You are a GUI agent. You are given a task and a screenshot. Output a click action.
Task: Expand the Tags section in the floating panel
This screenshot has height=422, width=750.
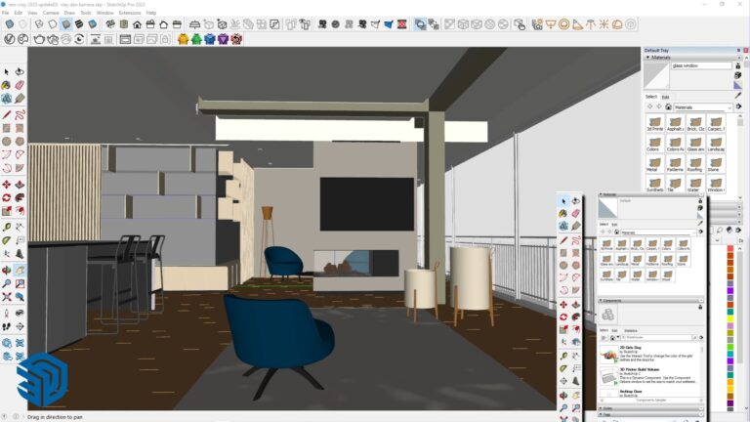[650, 414]
